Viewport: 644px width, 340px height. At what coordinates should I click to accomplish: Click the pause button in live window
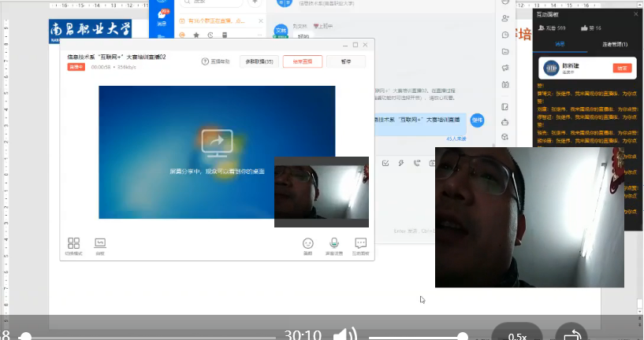point(346,61)
